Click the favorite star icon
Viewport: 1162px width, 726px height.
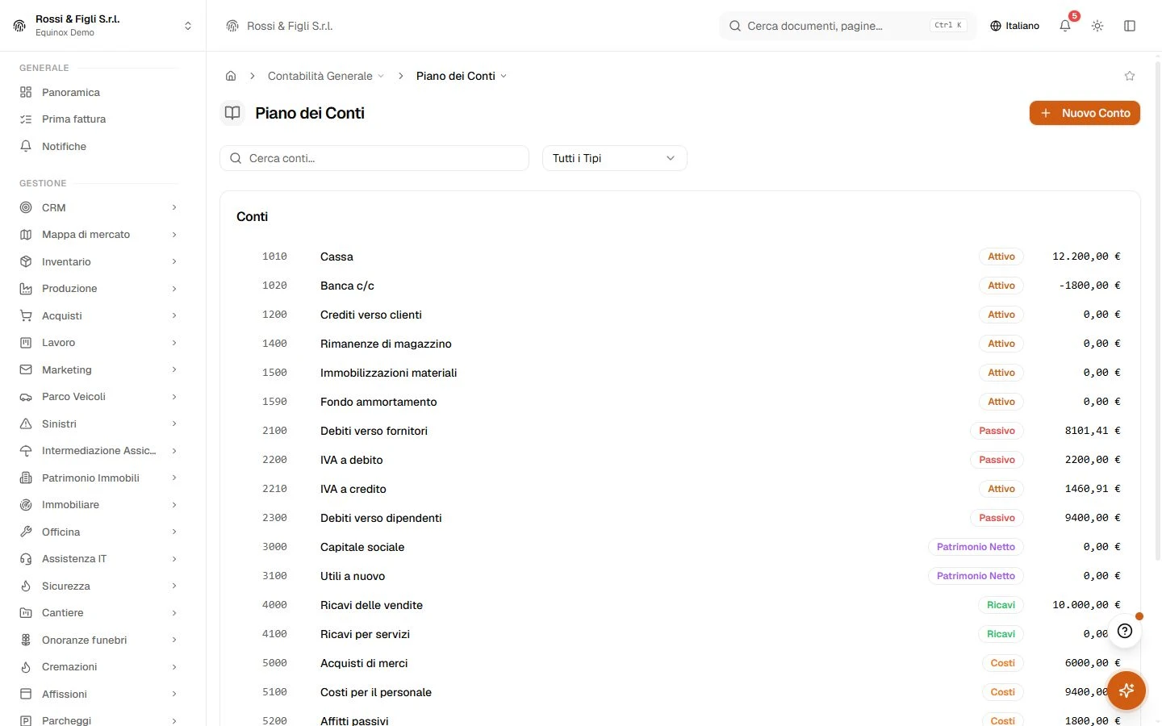coord(1130,76)
